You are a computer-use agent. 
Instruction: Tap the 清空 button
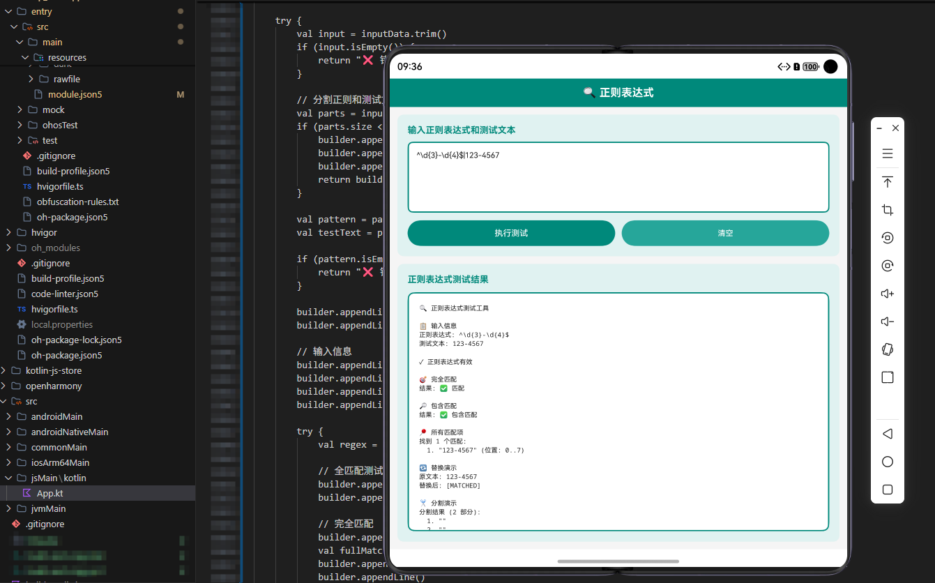(x=725, y=233)
